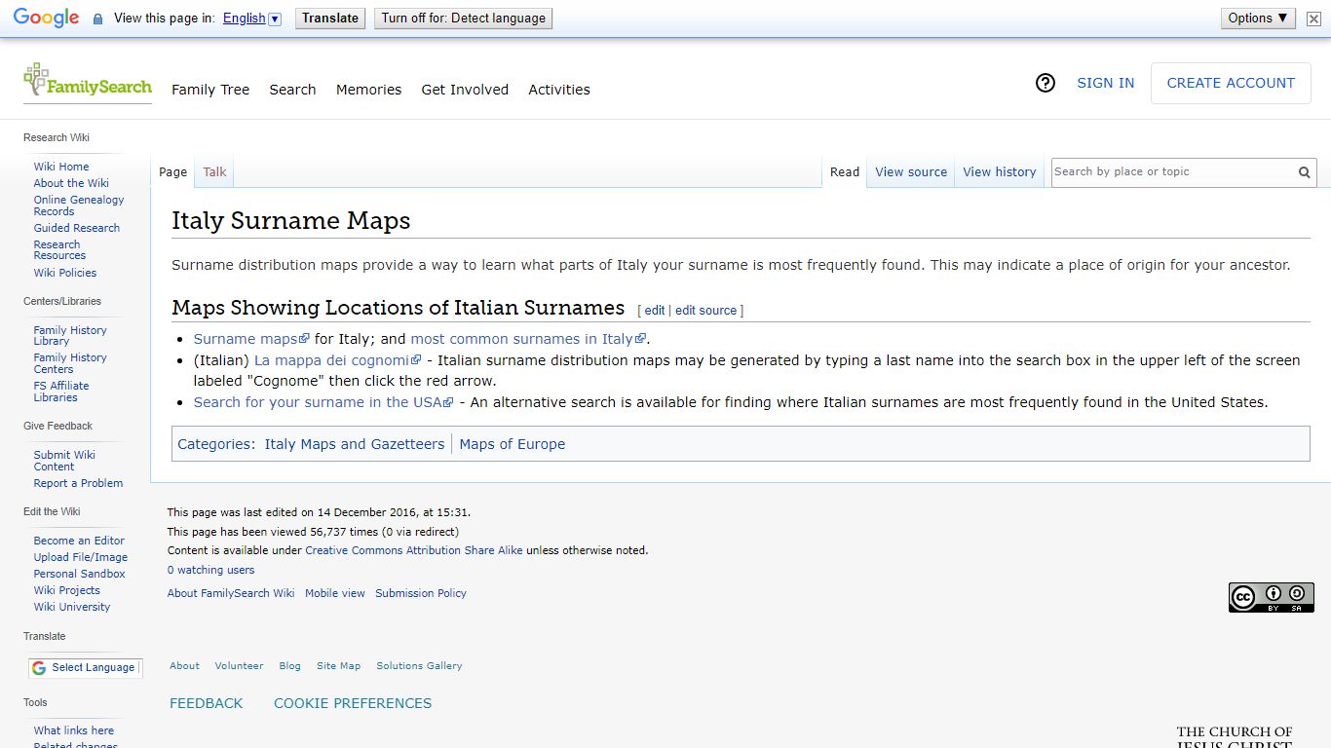Click the Translate button
The width and height of the screenshot is (1331, 748).
330,19
